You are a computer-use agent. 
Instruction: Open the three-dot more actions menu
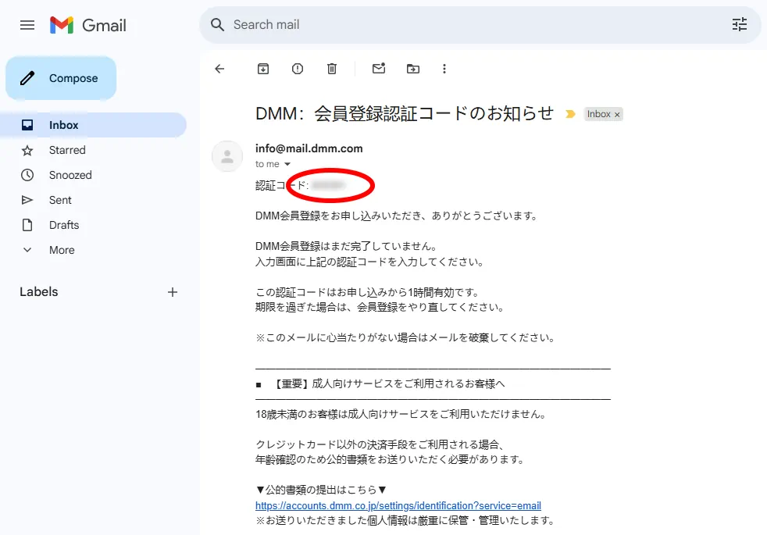pyautogui.click(x=444, y=69)
